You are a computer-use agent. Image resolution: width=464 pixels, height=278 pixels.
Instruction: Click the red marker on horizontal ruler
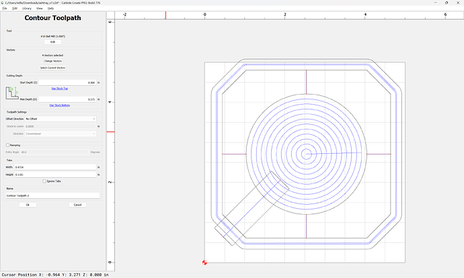tap(165, 15)
